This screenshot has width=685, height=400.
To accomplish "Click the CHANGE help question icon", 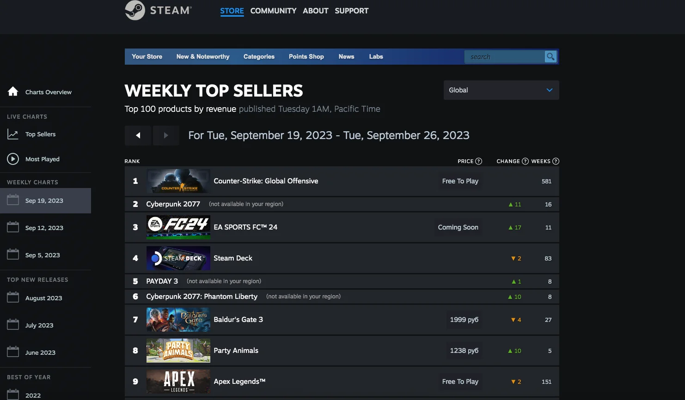I will [x=525, y=161].
